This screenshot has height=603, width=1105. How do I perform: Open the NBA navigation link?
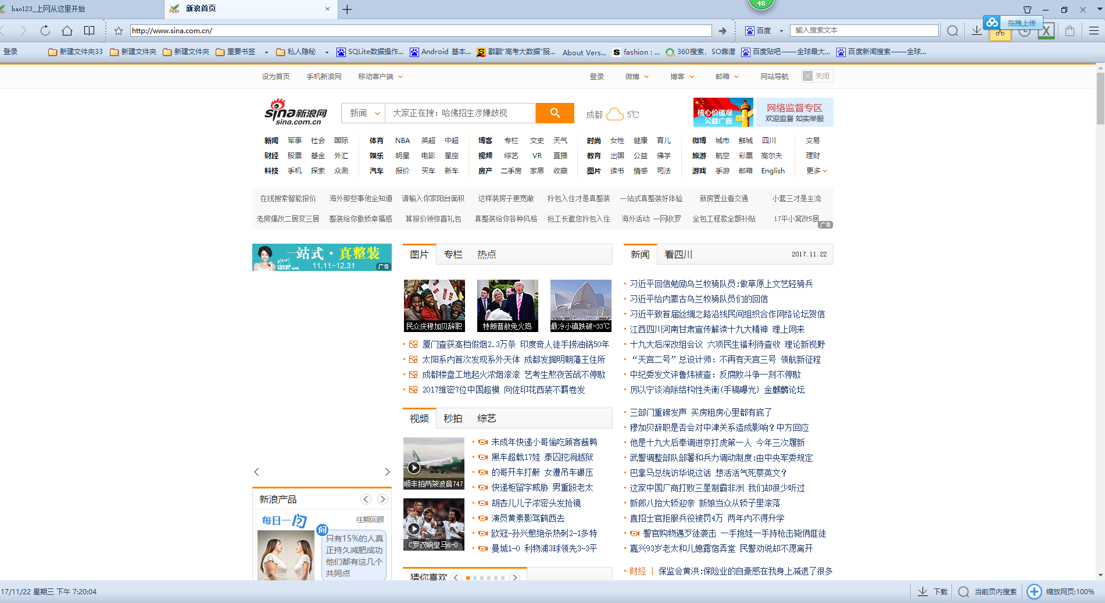click(402, 140)
